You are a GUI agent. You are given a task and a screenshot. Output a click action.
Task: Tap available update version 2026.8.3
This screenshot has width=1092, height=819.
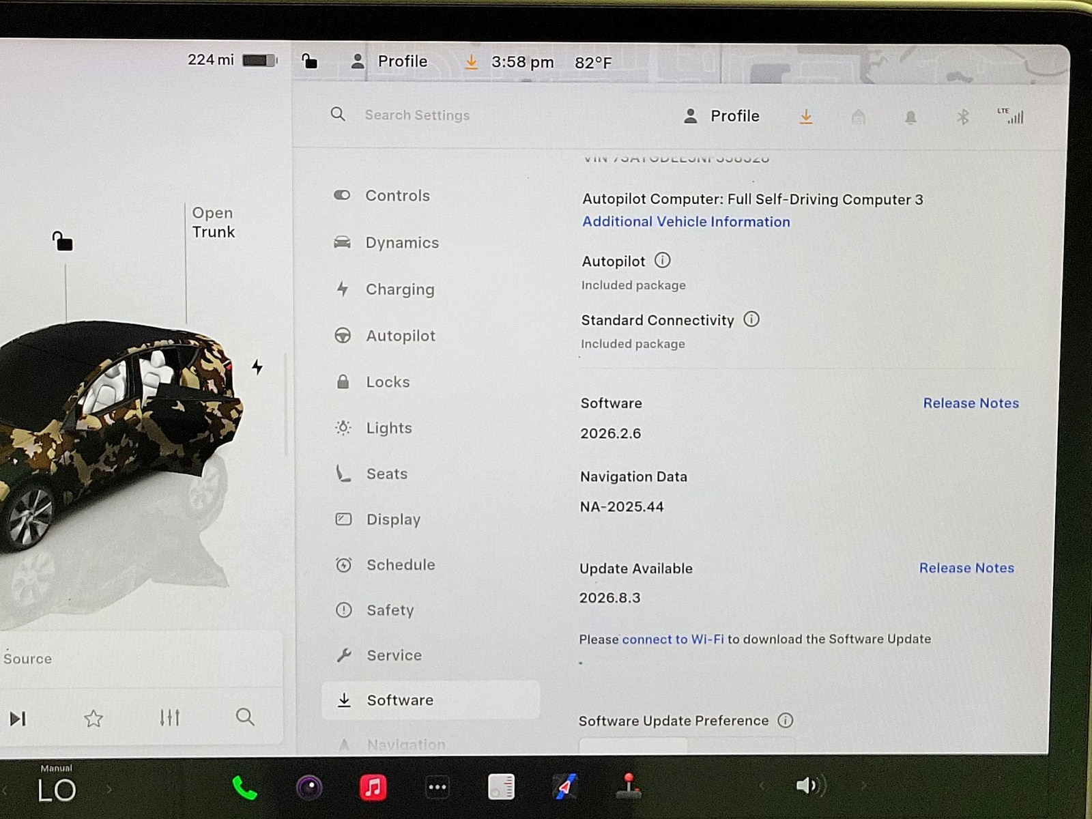point(609,598)
